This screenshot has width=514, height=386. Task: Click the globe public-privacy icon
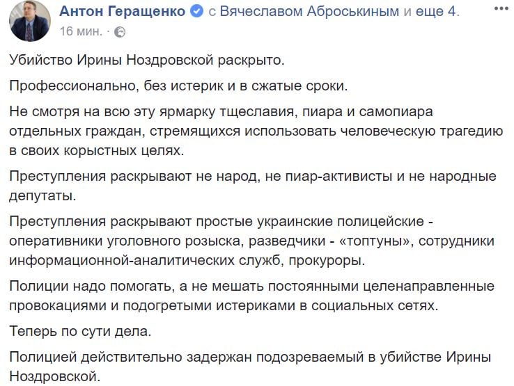pos(120,32)
